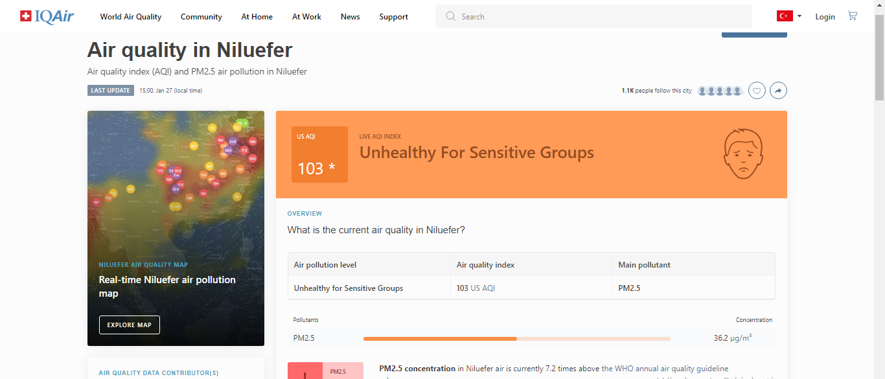The image size is (885, 379).
Task: Open the At Work menu
Action: 306,17
